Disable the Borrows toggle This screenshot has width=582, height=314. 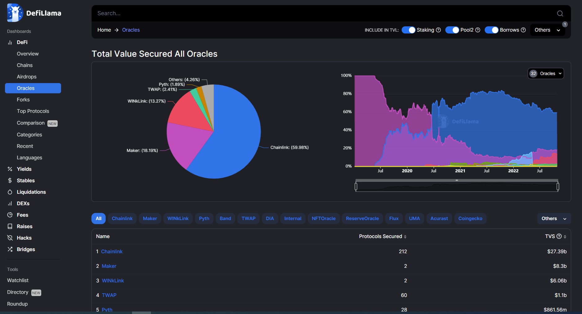492,30
